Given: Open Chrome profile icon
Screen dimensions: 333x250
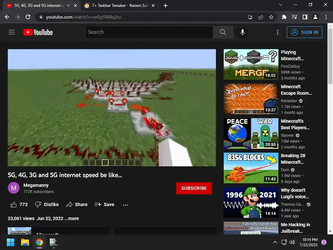Looking at the screenshot, I should (315, 17).
